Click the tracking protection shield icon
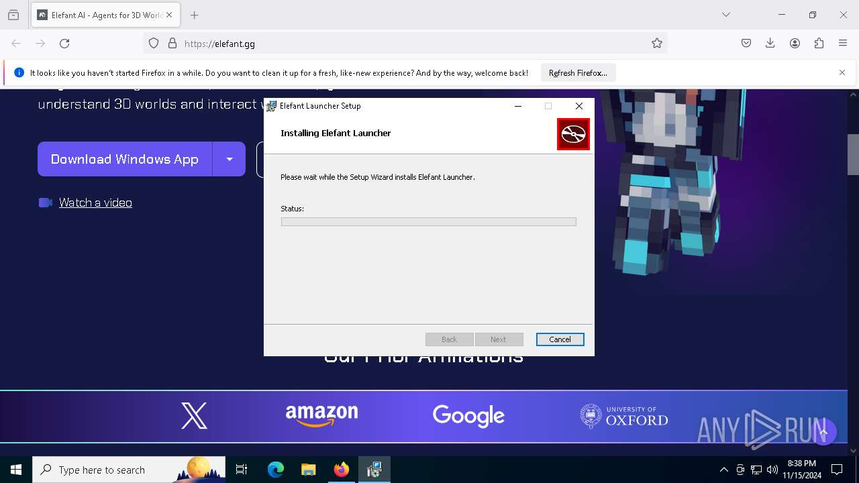 click(x=154, y=44)
